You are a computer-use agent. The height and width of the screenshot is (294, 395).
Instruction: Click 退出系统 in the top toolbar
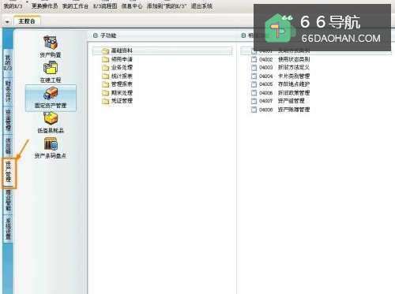pyautogui.click(x=201, y=6)
